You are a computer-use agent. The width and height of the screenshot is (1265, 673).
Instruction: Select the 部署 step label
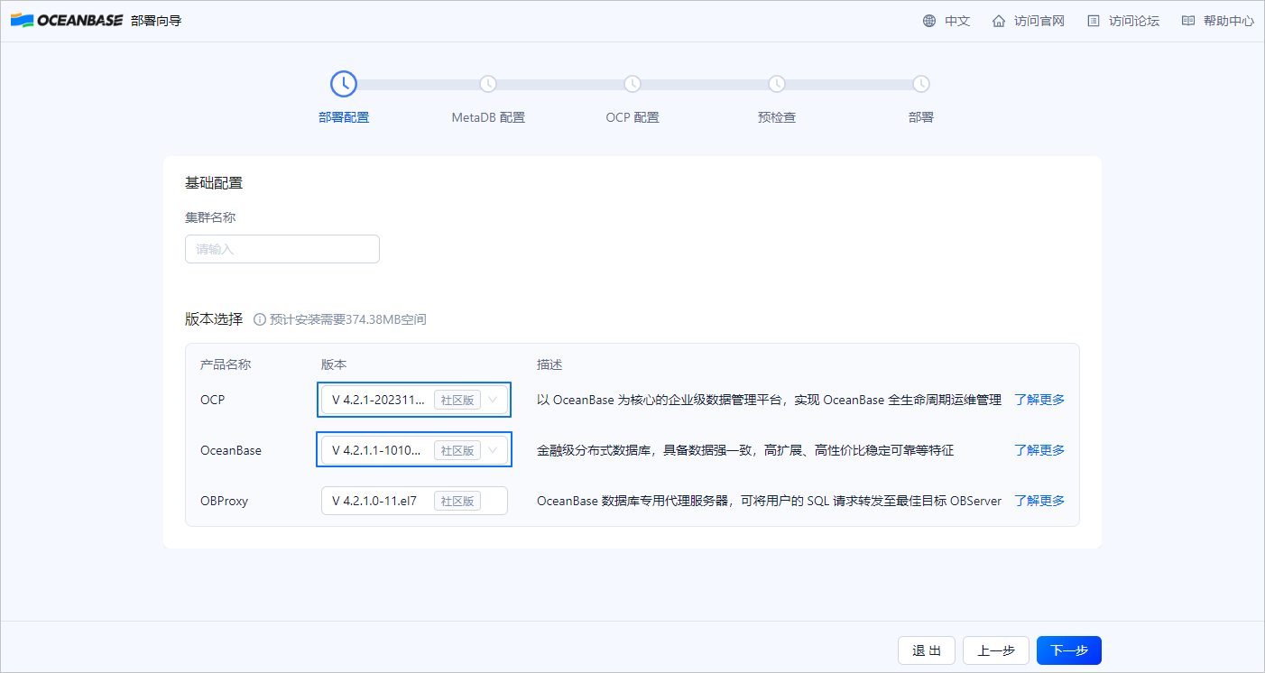[921, 117]
